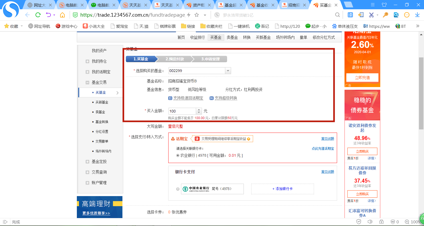Open the home page icon

(x=62, y=15)
